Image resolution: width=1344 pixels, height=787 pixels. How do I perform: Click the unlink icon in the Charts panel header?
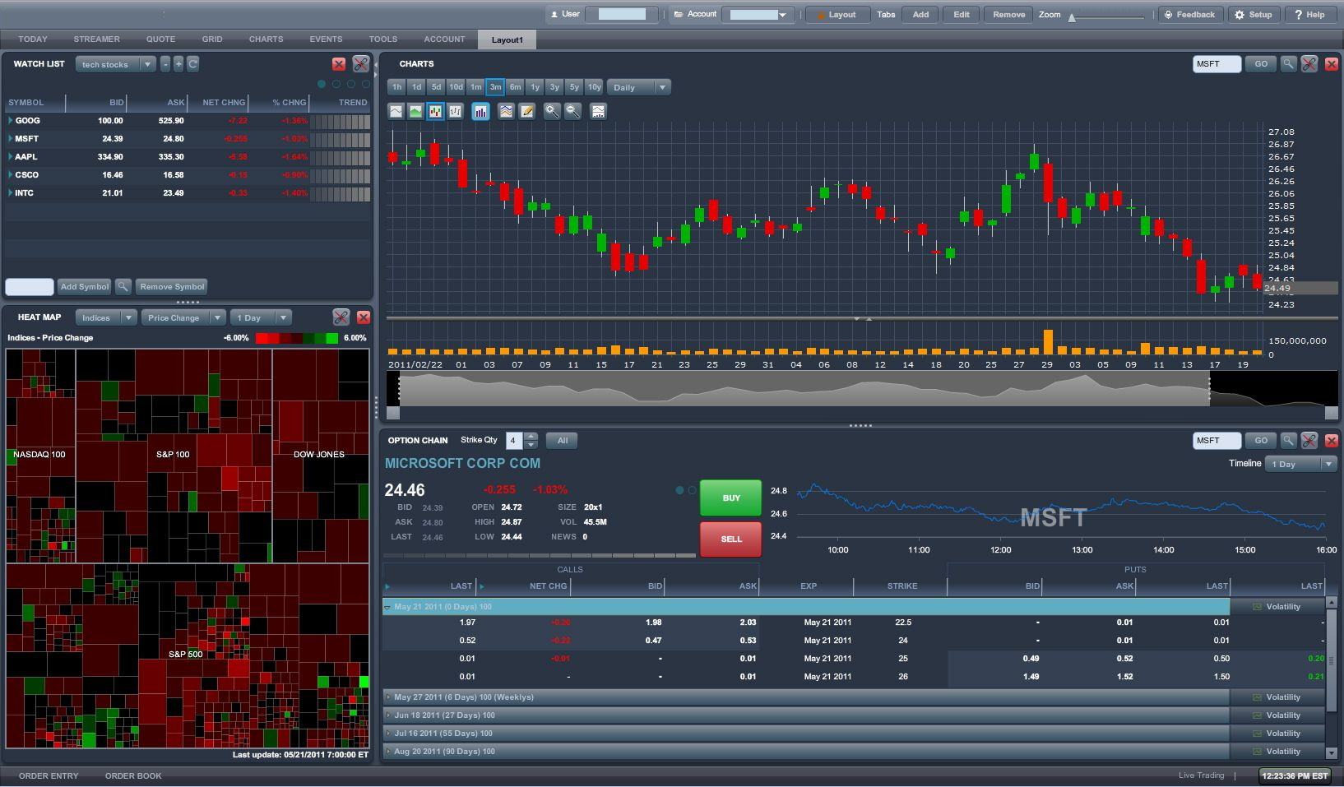1309,63
